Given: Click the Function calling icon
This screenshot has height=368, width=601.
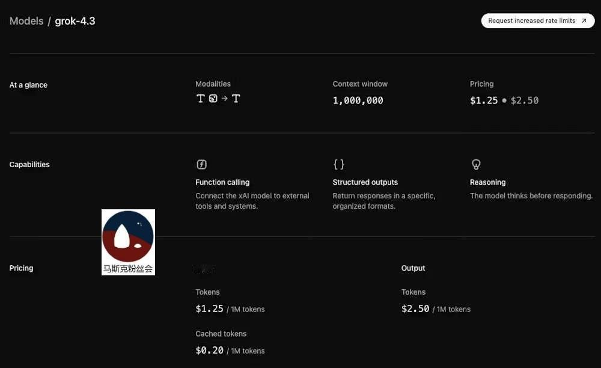Looking at the screenshot, I should 201,164.
